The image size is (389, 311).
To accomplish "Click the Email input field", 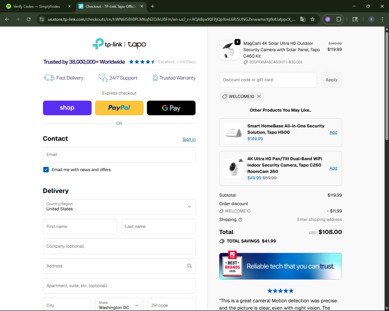I will pos(119,155).
